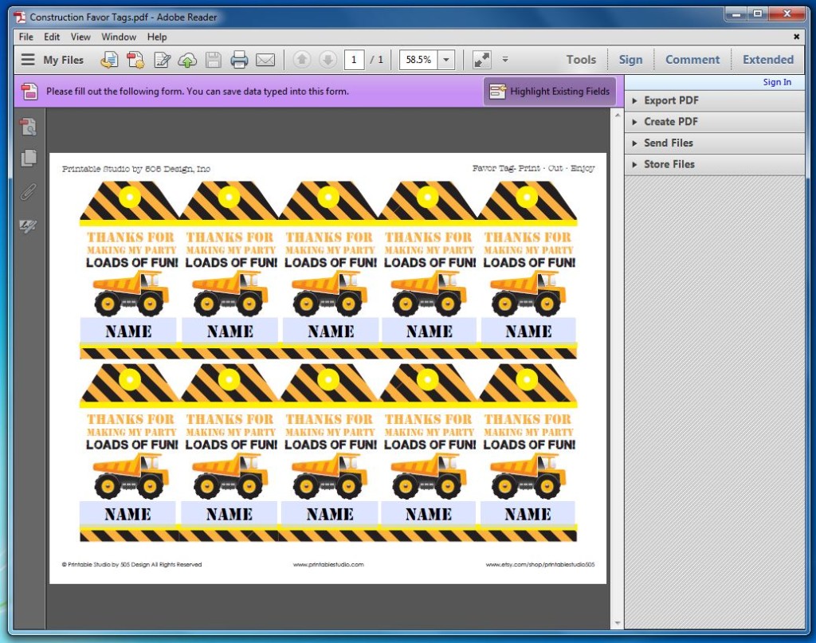This screenshot has width=816, height=643.
Task: Expand the Export PDF section
Action: [x=671, y=100]
